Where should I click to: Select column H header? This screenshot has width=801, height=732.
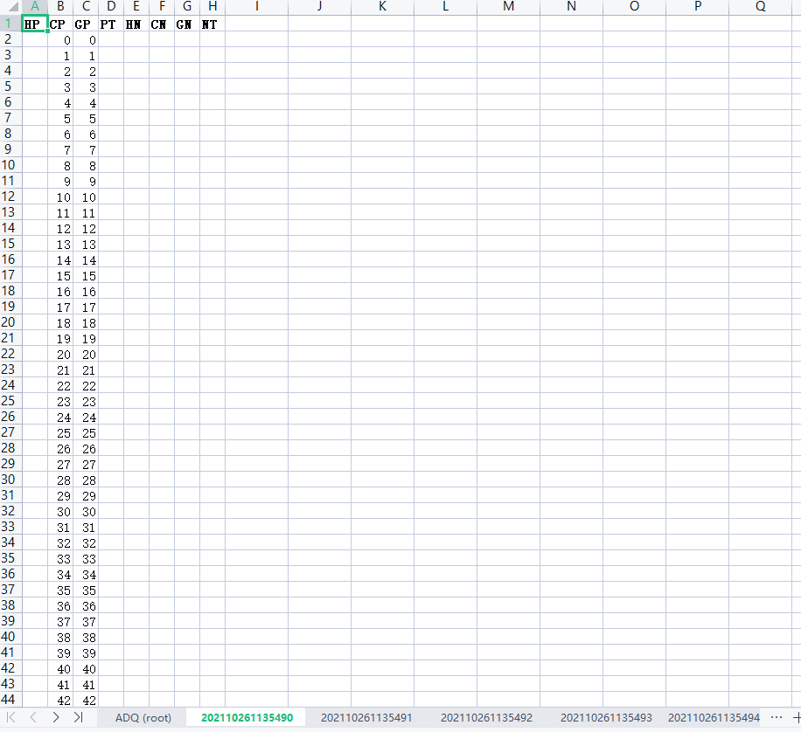pos(212,7)
